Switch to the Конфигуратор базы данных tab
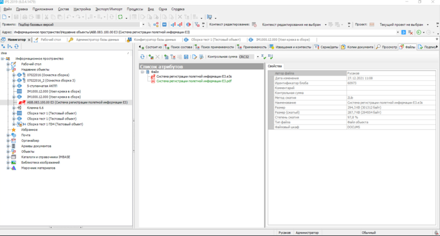 click(x=156, y=40)
